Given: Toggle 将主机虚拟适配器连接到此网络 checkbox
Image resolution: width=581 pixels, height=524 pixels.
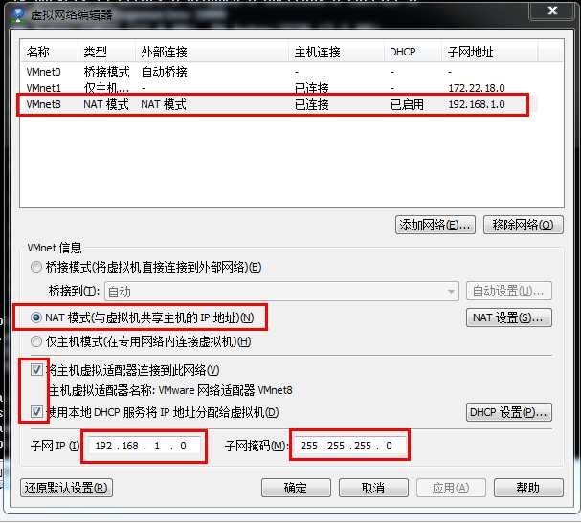Looking at the screenshot, I should 36,369.
